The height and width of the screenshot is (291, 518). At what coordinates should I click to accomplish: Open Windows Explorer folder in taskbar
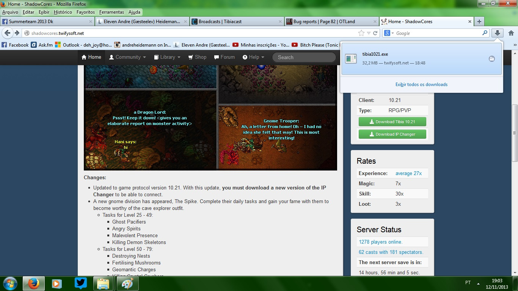(104, 283)
